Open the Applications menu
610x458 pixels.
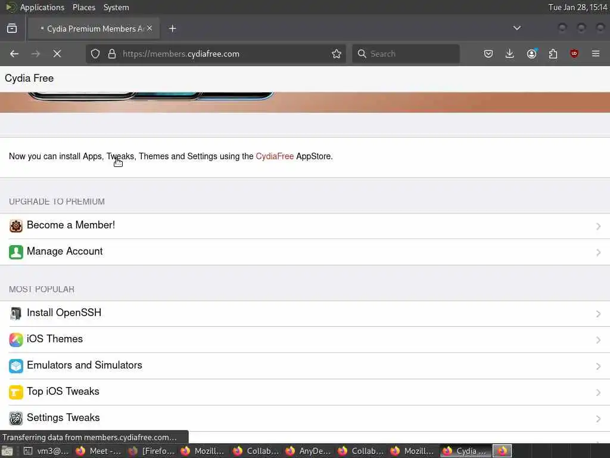click(x=42, y=7)
